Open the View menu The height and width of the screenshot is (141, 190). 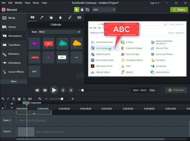pos(27,3)
